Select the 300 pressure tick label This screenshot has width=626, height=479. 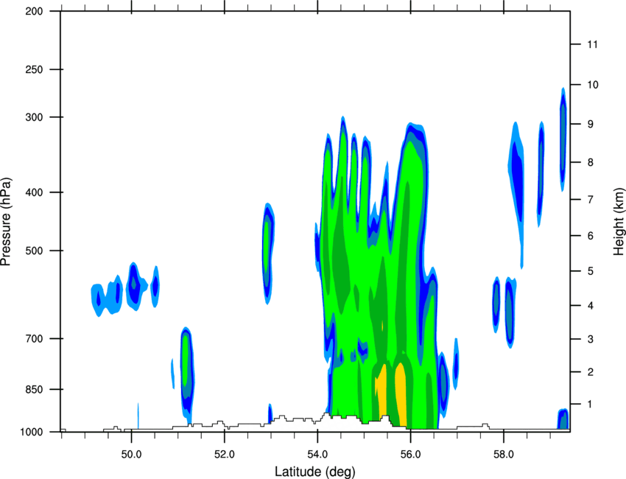pyautogui.click(x=34, y=117)
